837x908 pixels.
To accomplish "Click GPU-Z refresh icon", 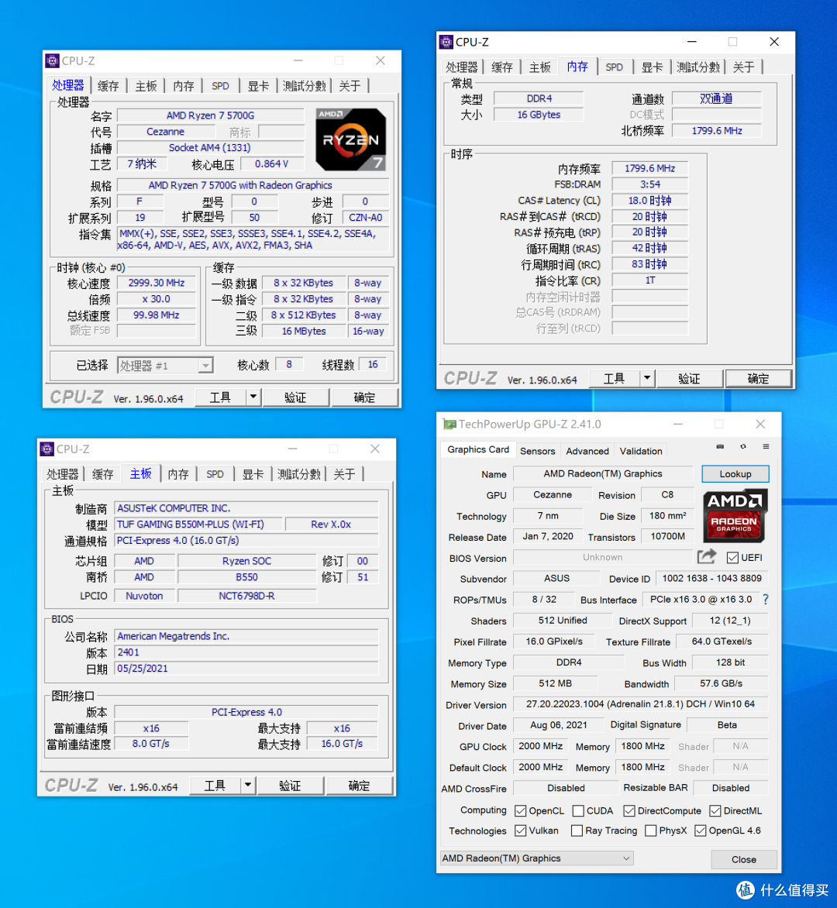I will pos(743,446).
